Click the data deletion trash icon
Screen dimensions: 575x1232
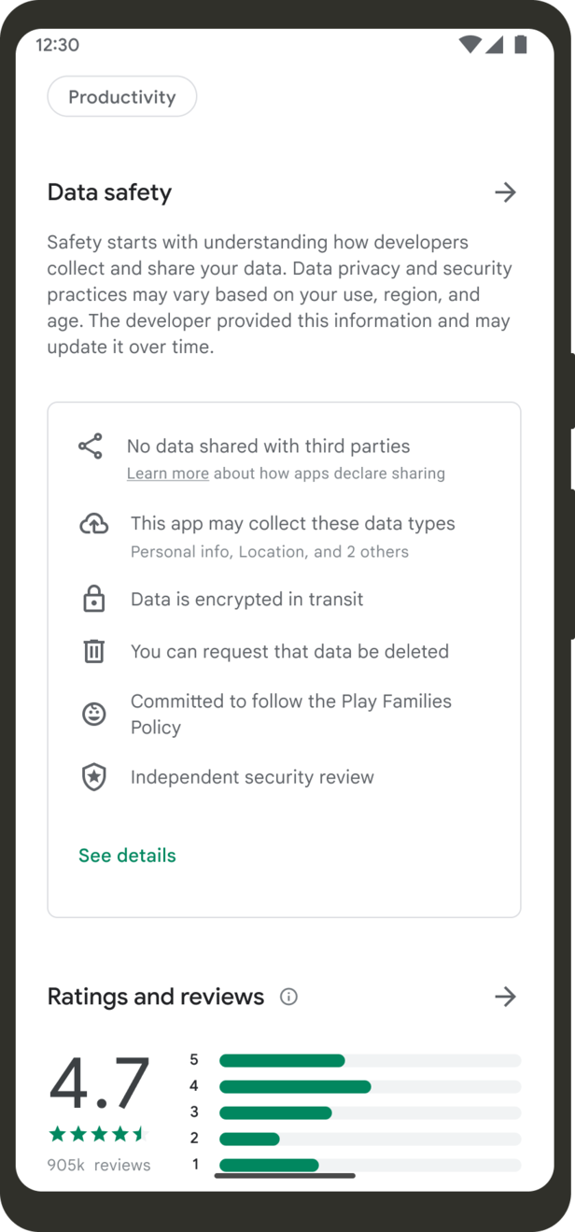93,651
